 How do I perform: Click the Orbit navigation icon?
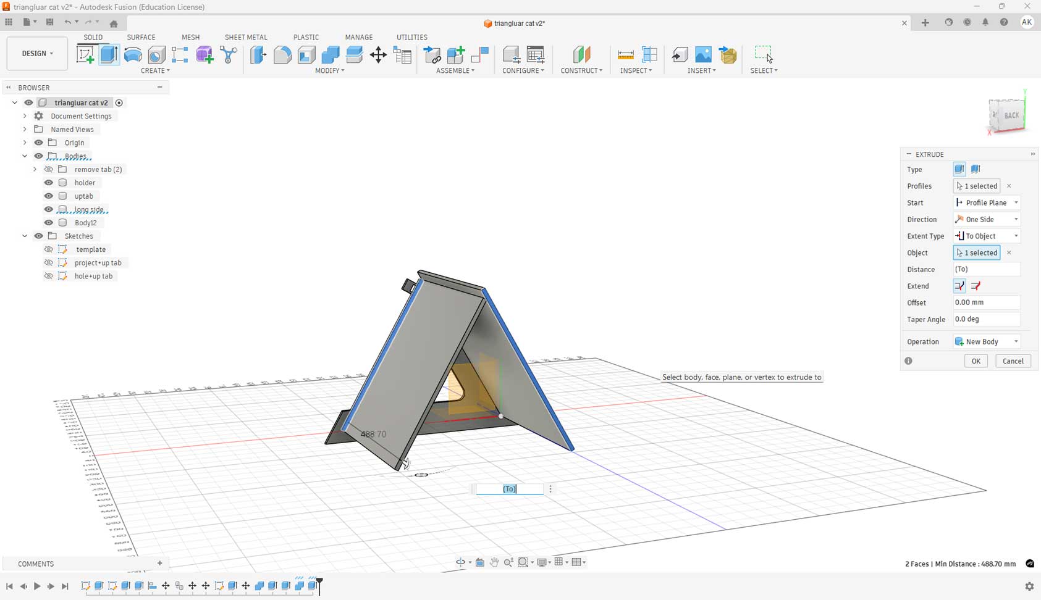point(460,562)
